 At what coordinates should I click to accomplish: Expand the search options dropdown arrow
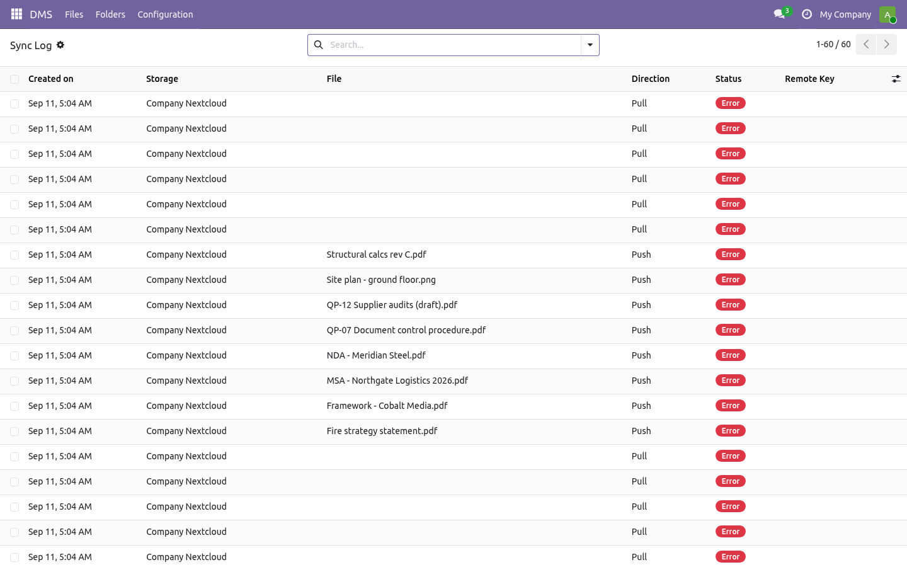590,45
